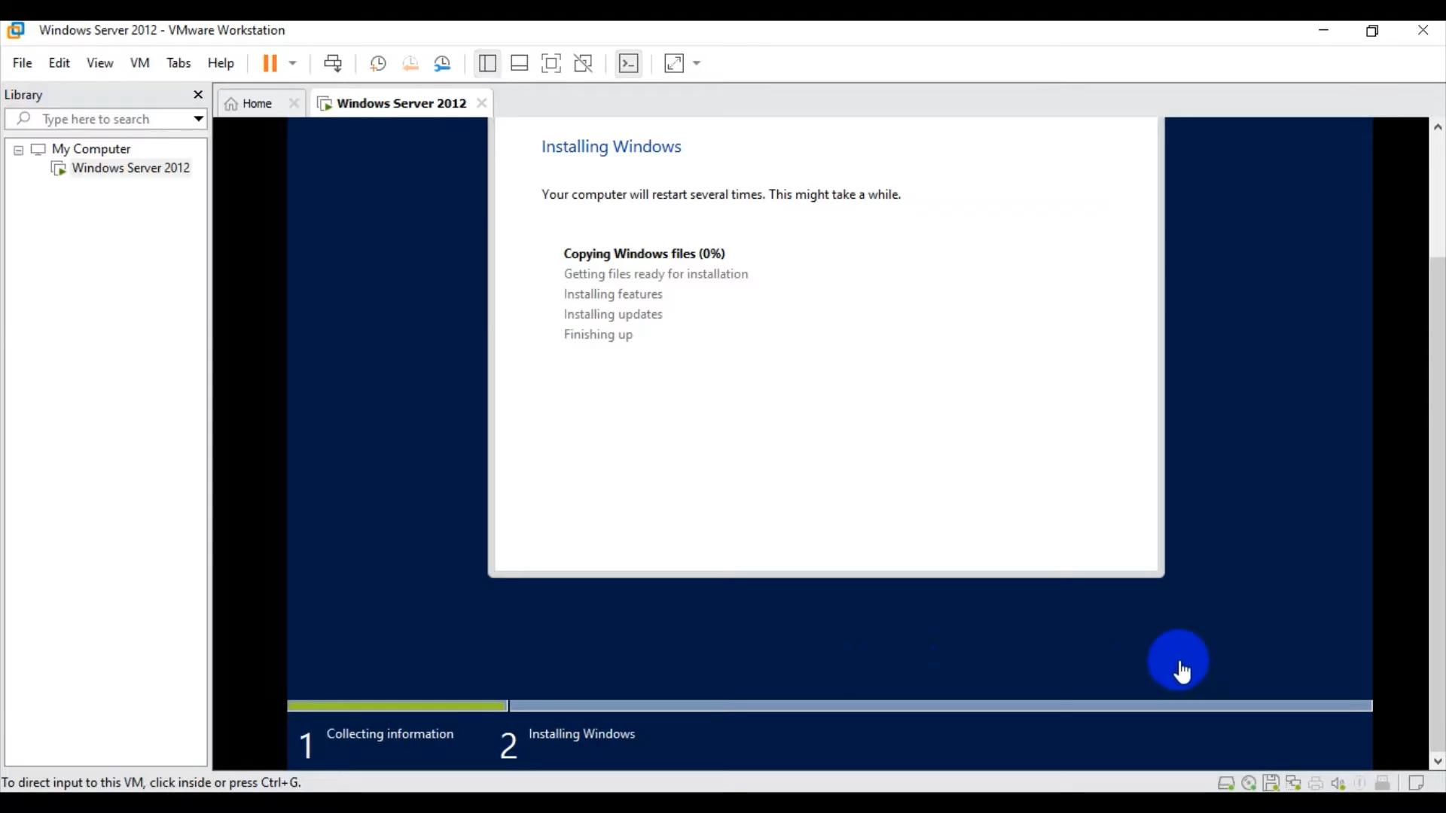Click 'Finishing up' step text
This screenshot has width=1446, height=813.
point(598,335)
